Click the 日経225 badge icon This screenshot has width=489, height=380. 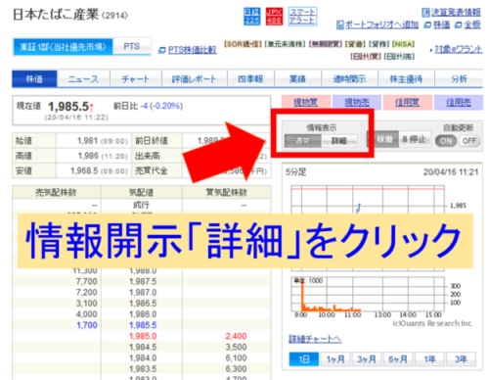[x=252, y=17]
